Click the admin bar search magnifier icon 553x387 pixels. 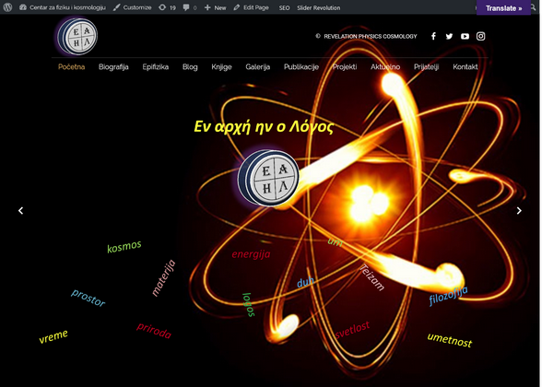pyautogui.click(x=533, y=7)
